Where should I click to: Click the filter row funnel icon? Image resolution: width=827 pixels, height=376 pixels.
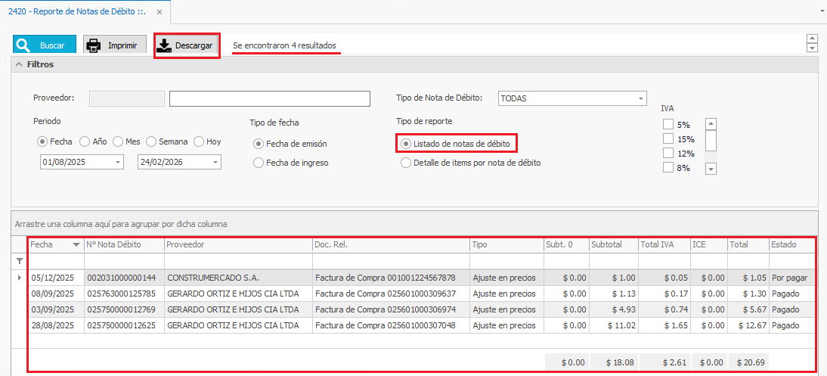coord(20,261)
